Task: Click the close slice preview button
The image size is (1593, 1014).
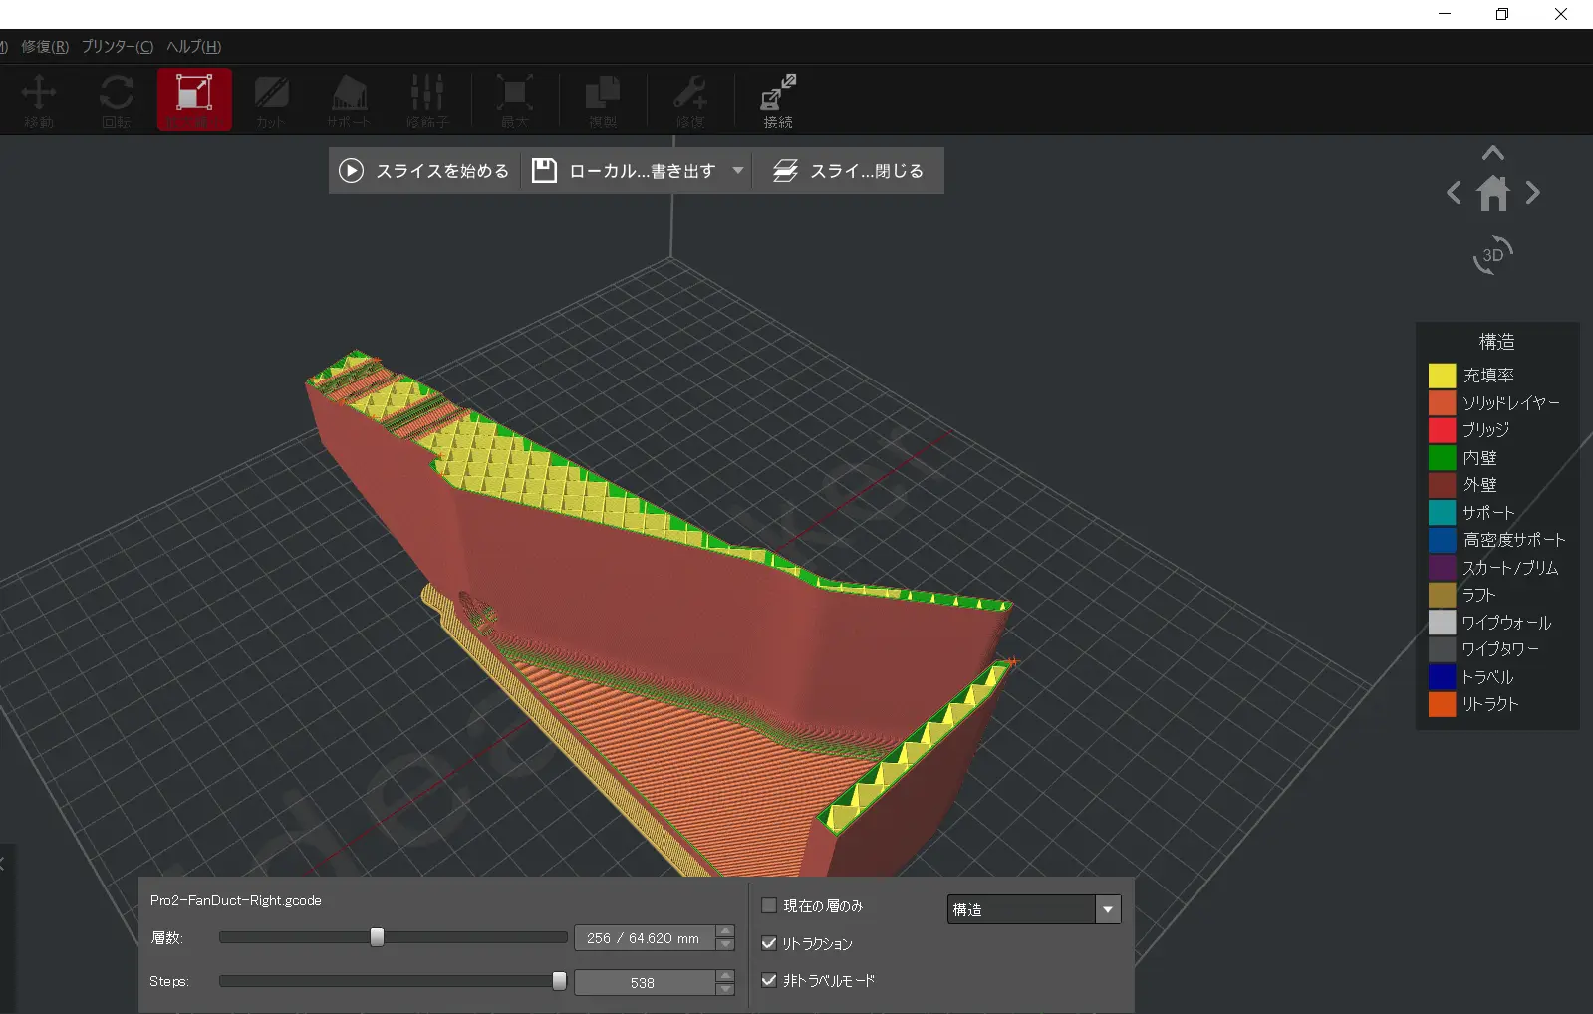Action: [x=849, y=171]
